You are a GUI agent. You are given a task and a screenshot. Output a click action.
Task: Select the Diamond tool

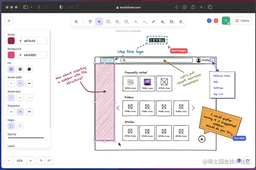coord(117,22)
